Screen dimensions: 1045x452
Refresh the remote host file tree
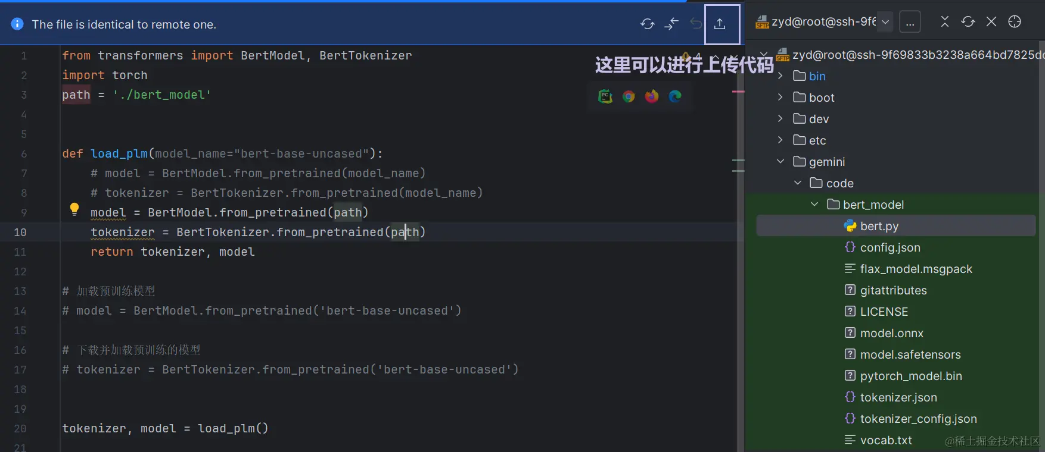[968, 22]
